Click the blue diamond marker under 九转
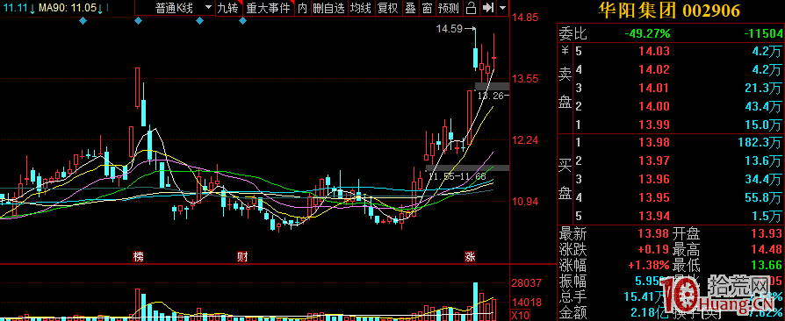Image resolution: width=785 pixels, height=321 pixels. click(243, 20)
